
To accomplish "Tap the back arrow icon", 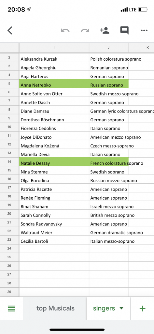I will (10, 30).
